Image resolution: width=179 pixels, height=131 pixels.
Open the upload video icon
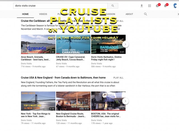point(142,6)
